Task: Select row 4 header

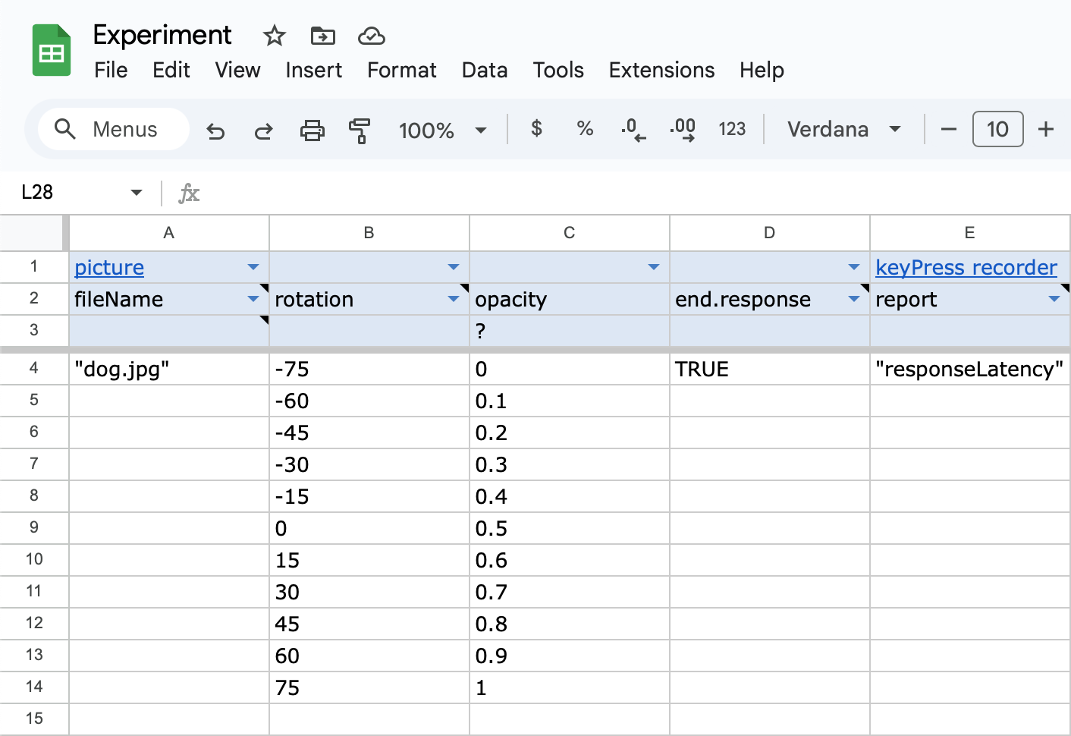Action: [34, 368]
